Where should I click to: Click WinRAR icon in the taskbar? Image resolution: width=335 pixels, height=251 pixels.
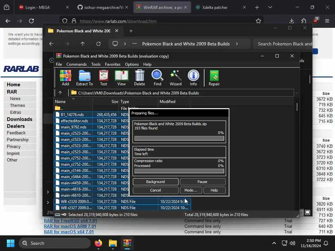tap(127, 243)
